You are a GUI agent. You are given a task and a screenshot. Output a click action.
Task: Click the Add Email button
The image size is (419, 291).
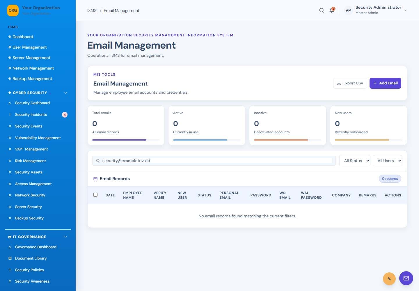[385, 83]
